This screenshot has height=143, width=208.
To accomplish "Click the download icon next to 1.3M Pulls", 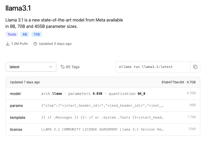I will [8, 44].
